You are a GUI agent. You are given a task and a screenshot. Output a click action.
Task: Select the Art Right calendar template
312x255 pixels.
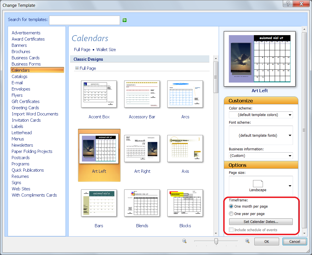coord(142,148)
